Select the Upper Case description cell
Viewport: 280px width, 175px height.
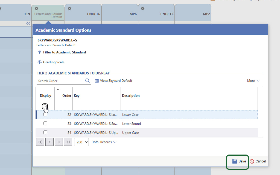pos(130,133)
